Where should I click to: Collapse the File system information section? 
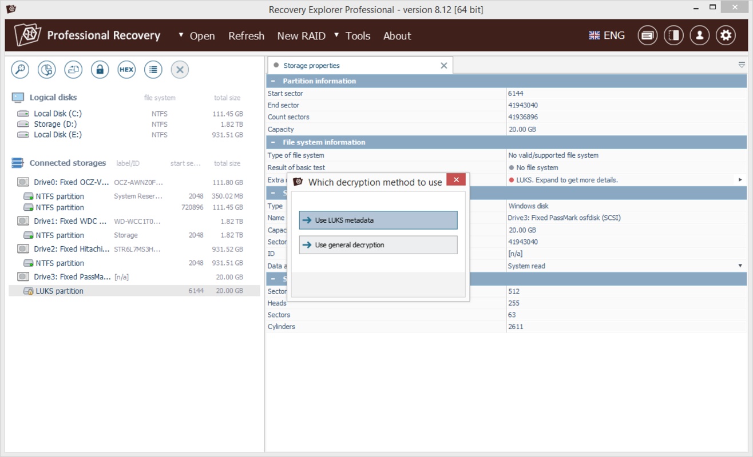click(274, 142)
